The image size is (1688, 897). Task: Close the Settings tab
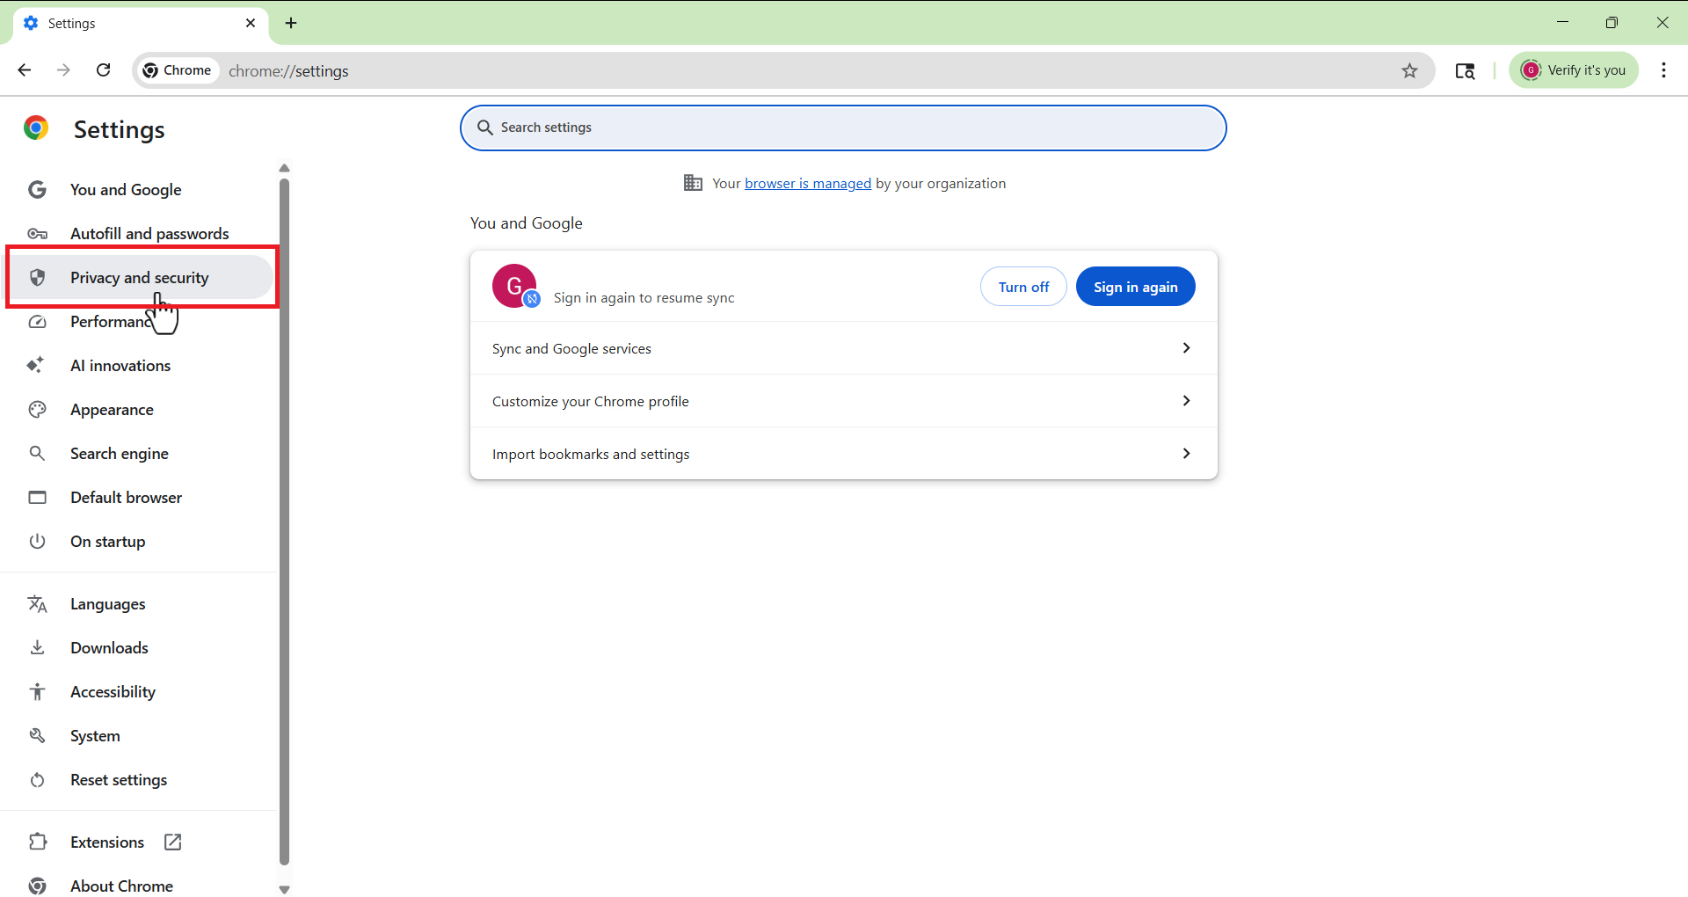click(x=251, y=23)
